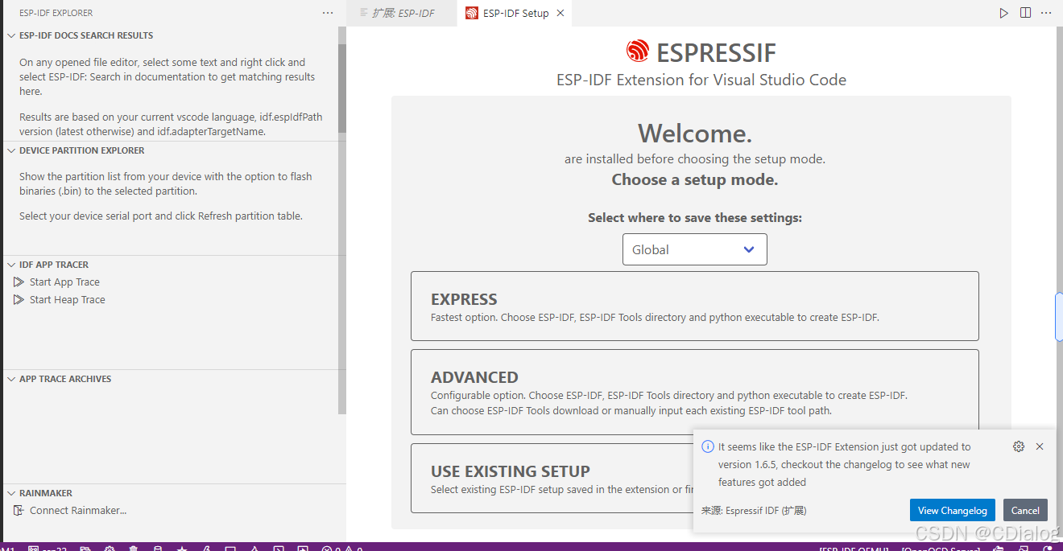Click the Connect Rainmaker sign-in icon
This screenshot has width=1063, height=551.
point(19,511)
